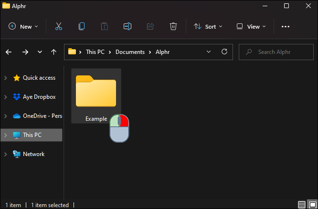Image resolution: width=318 pixels, height=209 pixels.
Task: Switch to large thumbnails view
Action: (x=312, y=205)
